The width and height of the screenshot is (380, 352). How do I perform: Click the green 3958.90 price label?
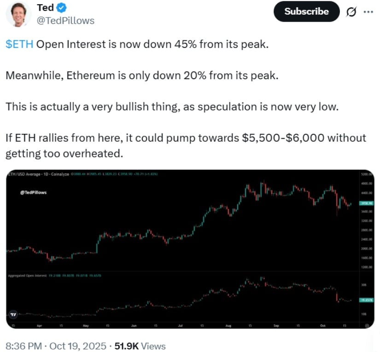365,202
